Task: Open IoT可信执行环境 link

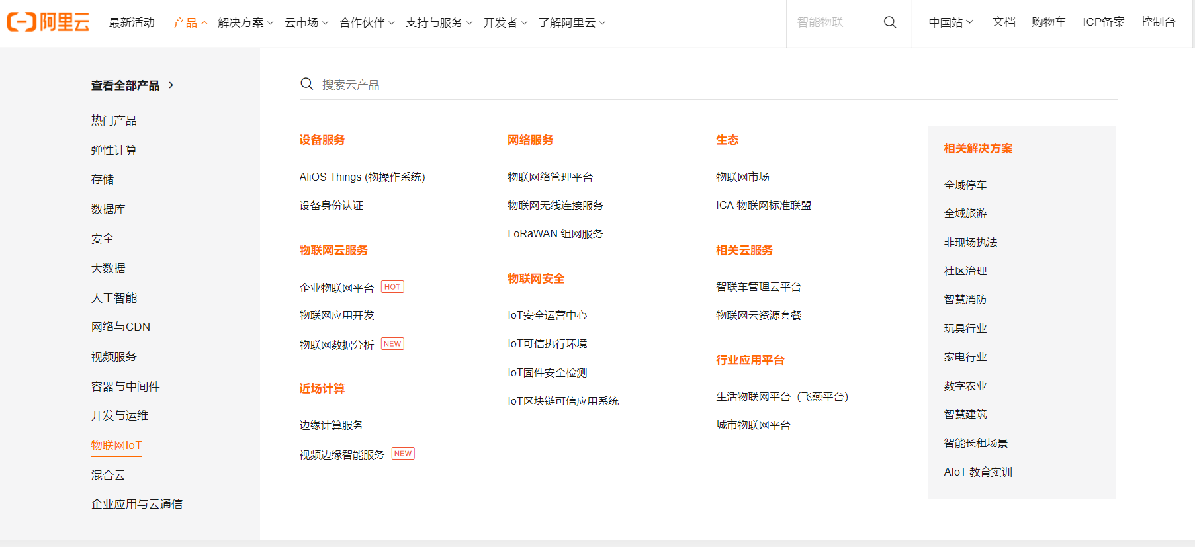Action: [x=547, y=344]
